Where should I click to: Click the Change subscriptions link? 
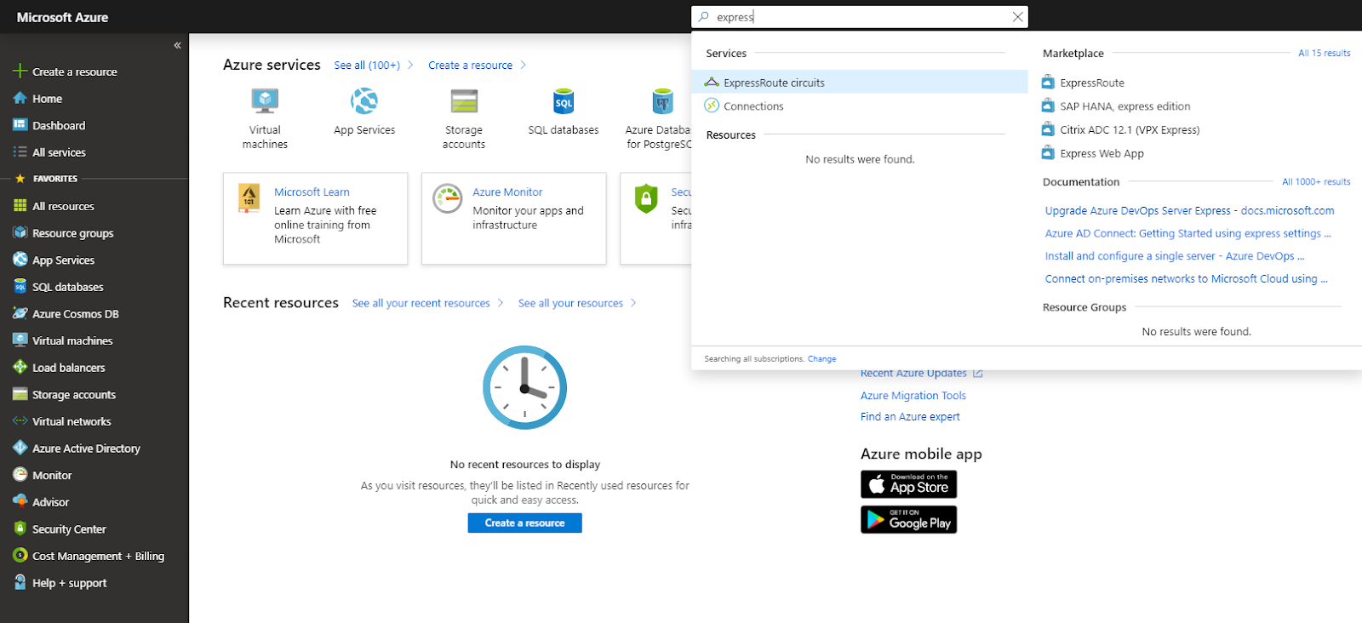point(821,359)
